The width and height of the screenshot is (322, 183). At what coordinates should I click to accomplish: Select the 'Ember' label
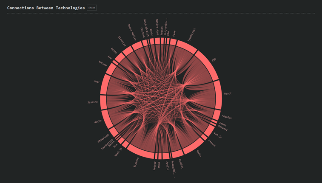(223, 124)
